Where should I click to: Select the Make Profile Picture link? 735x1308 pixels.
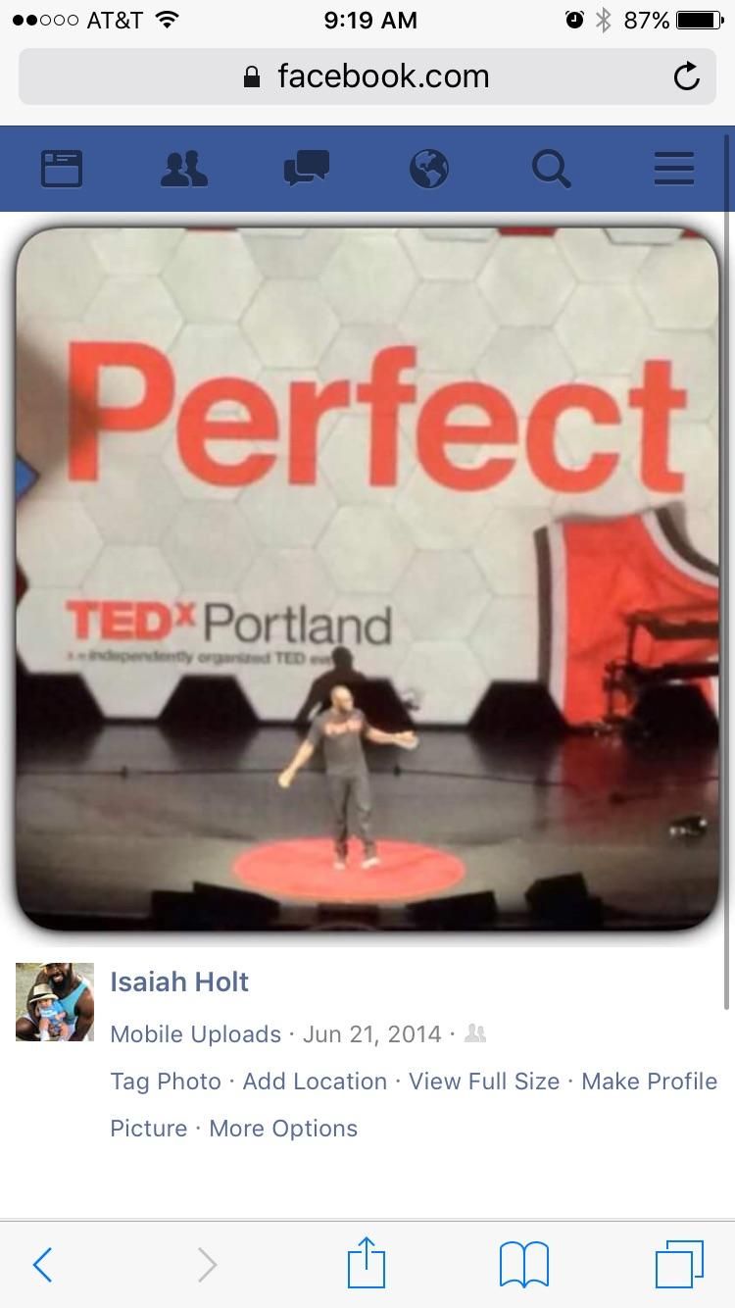point(414,1105)
